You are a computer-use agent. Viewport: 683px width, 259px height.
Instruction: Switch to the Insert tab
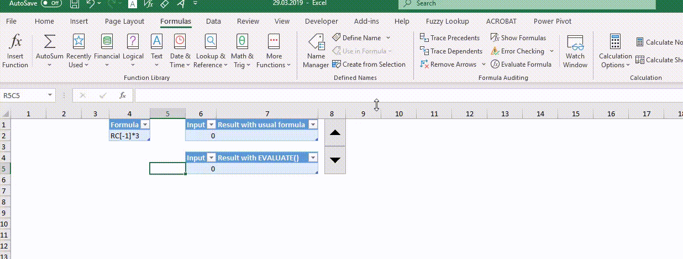tap(79, 21)
